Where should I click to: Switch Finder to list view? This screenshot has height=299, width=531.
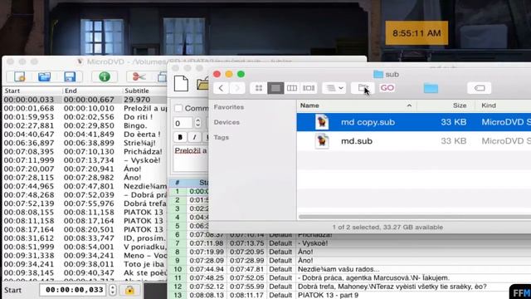point(275,88)
